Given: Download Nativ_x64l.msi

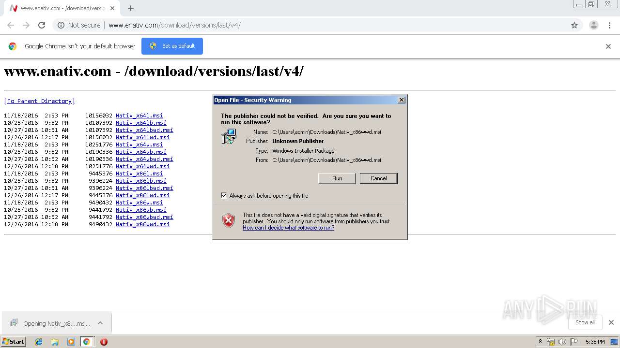Looking at the screenshot, I should coord(139,116).
